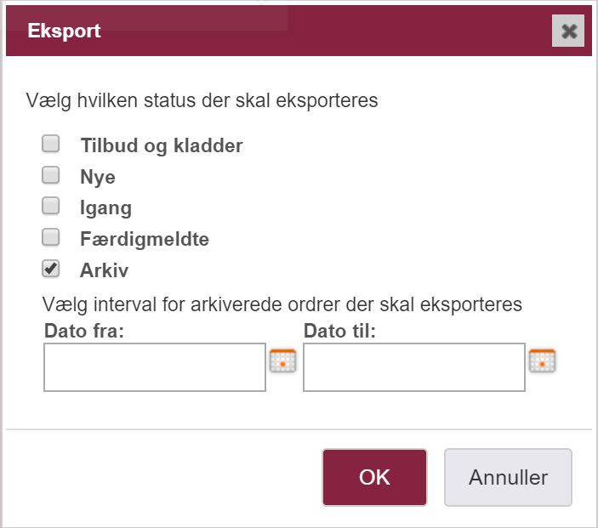Tick the Nye status checkbox
The height and width of the screenshot is (528, 598).
click(51, 175)
